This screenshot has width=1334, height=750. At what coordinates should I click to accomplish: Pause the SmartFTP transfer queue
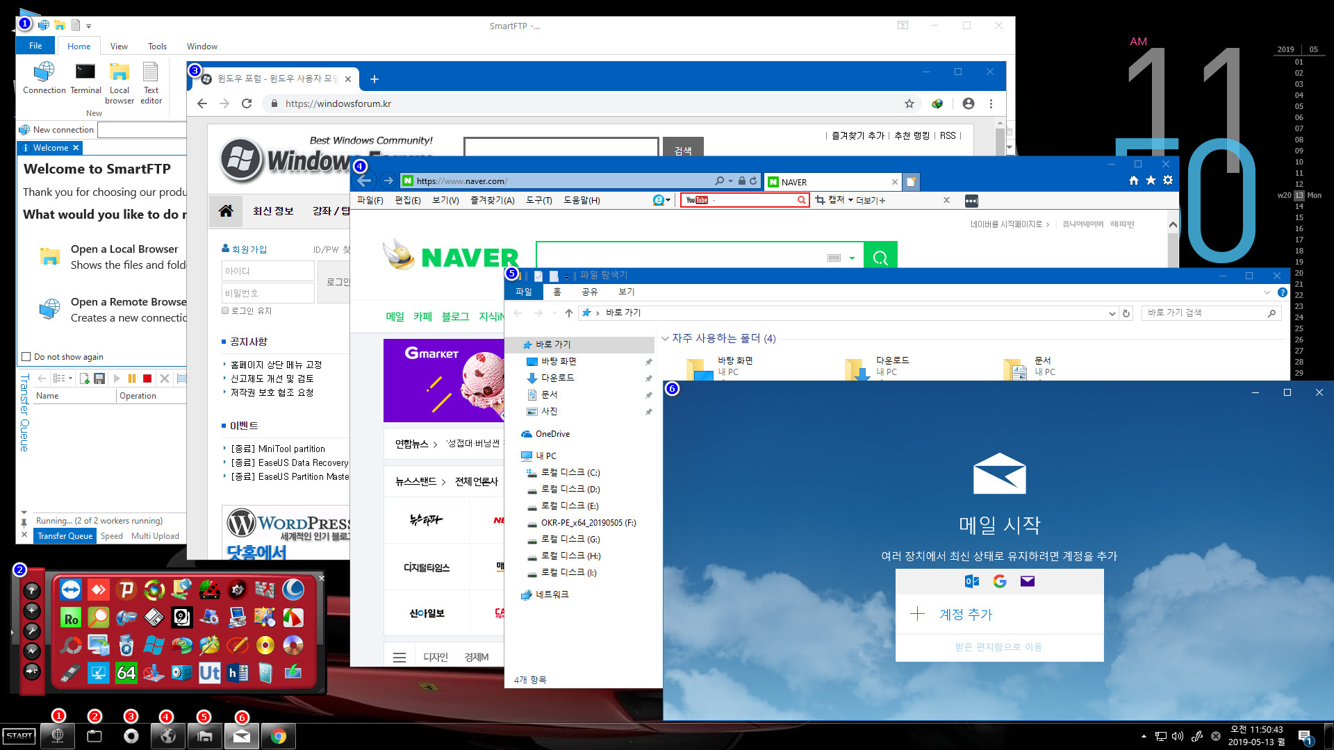pos(132,378)
